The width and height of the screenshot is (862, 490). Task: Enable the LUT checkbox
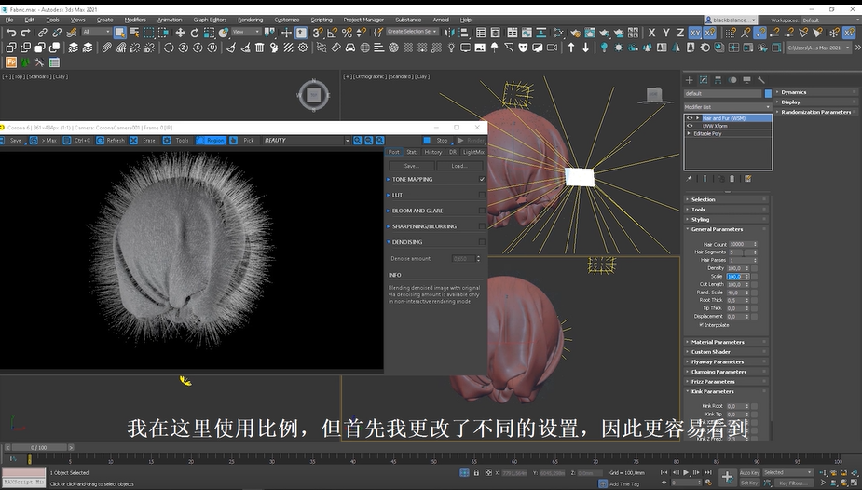(x=482, y=195)
